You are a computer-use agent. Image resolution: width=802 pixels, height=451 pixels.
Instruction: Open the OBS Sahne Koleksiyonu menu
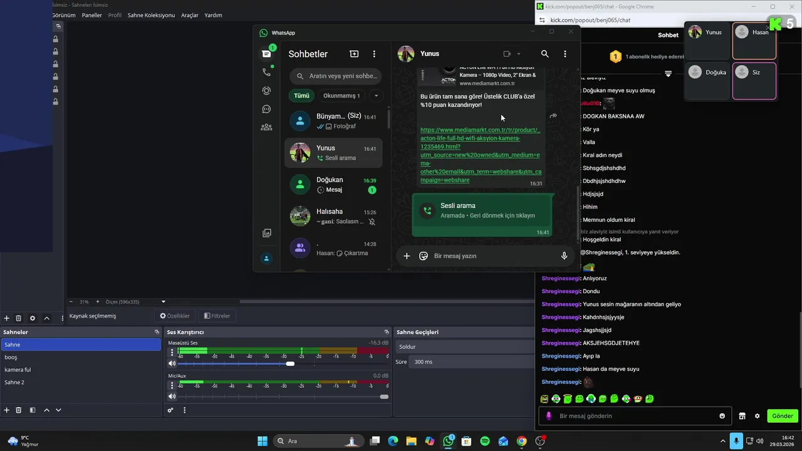click(151, 15)
